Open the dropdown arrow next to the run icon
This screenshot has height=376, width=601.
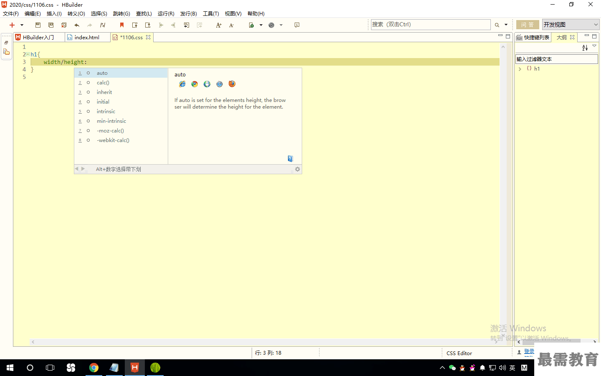tap(261, 25)
